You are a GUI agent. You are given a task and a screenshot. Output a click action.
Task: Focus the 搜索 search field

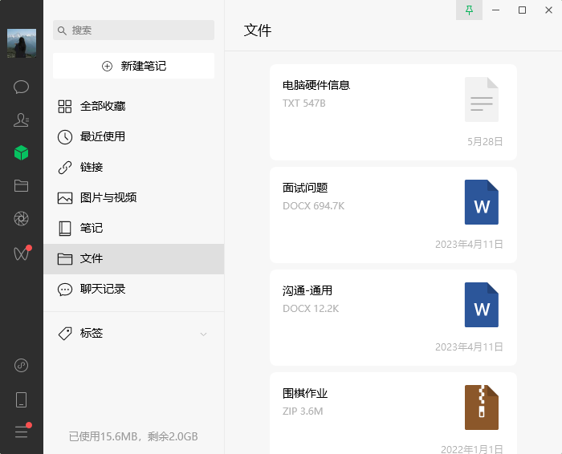coord(134,30)
